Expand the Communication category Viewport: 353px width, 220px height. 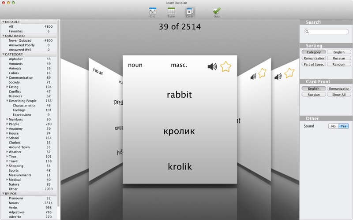7,77
